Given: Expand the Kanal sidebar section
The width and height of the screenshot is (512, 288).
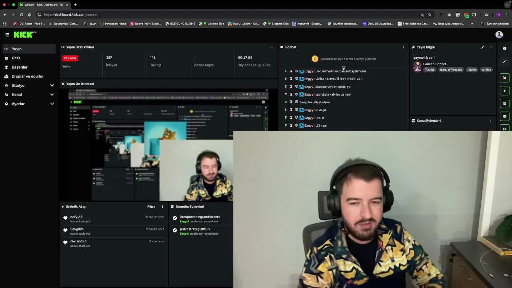Looking at the screenshot, I should (52, 95).
